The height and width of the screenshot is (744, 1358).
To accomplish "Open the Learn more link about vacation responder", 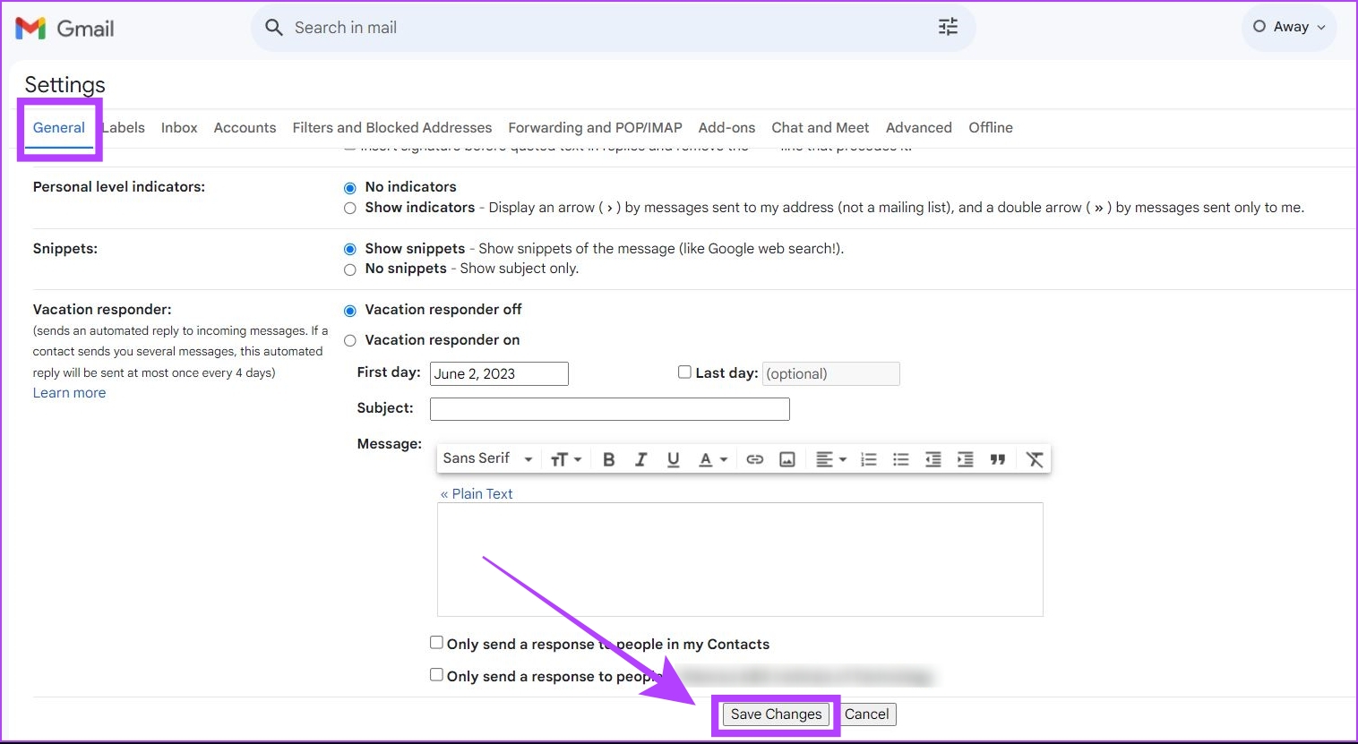I will pos(69,392).
